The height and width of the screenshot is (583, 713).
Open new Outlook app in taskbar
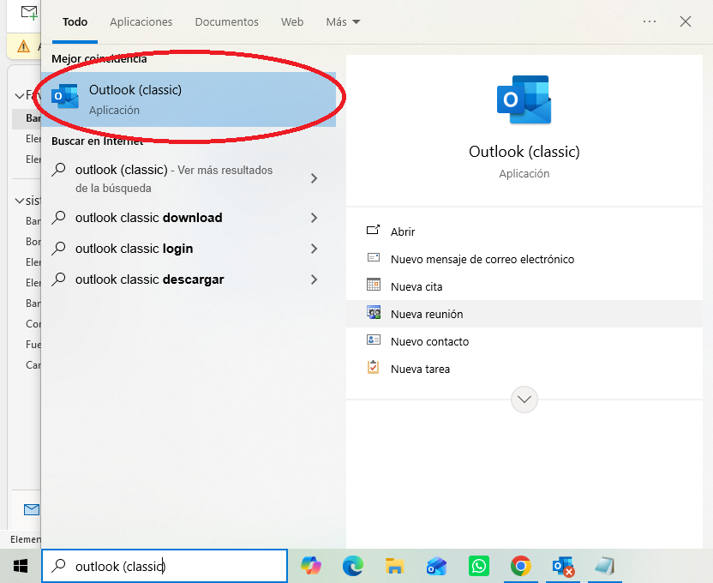pyautogui.click(x=436, y=566)
